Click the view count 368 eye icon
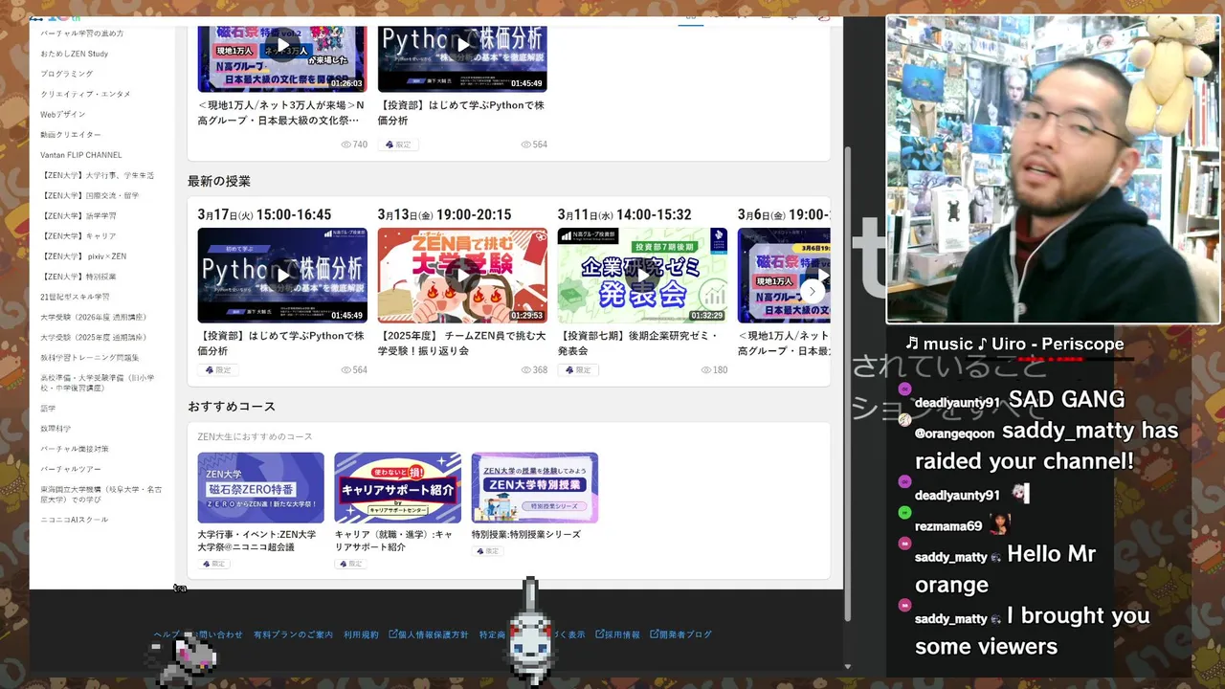 pyautogui.click(x=526, y=370)
